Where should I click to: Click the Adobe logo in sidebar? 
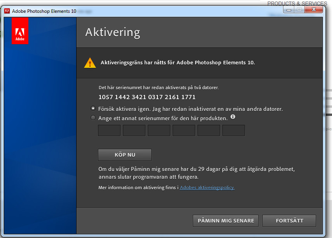pos(20,31)
